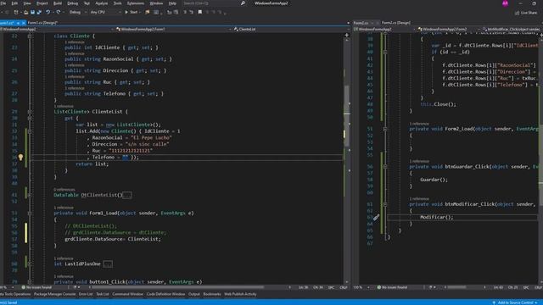Open the ClienteList member dropdown
This screenshot has height=305, width=543.
pos(292,30)
